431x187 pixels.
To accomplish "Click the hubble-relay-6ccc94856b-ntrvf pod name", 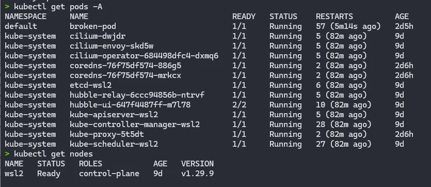I will tap(137, 95).
